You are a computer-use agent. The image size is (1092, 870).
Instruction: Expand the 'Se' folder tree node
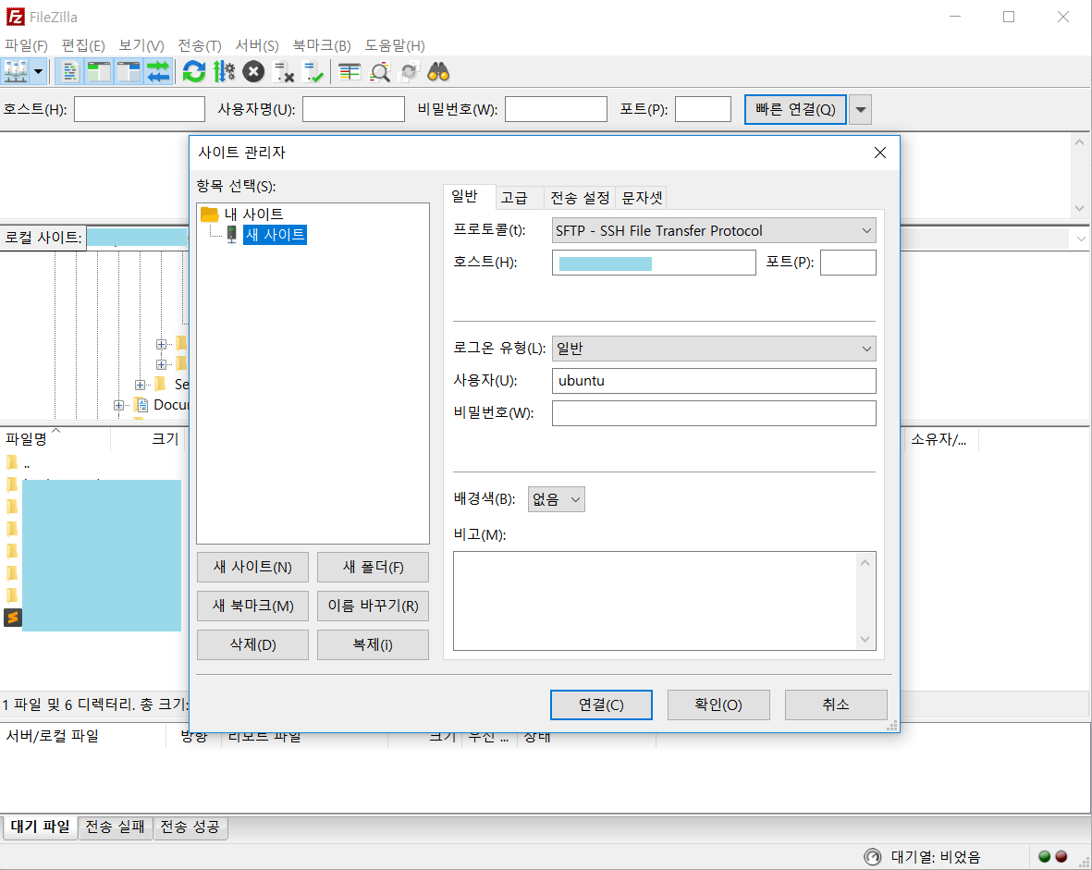click(140, 385)
